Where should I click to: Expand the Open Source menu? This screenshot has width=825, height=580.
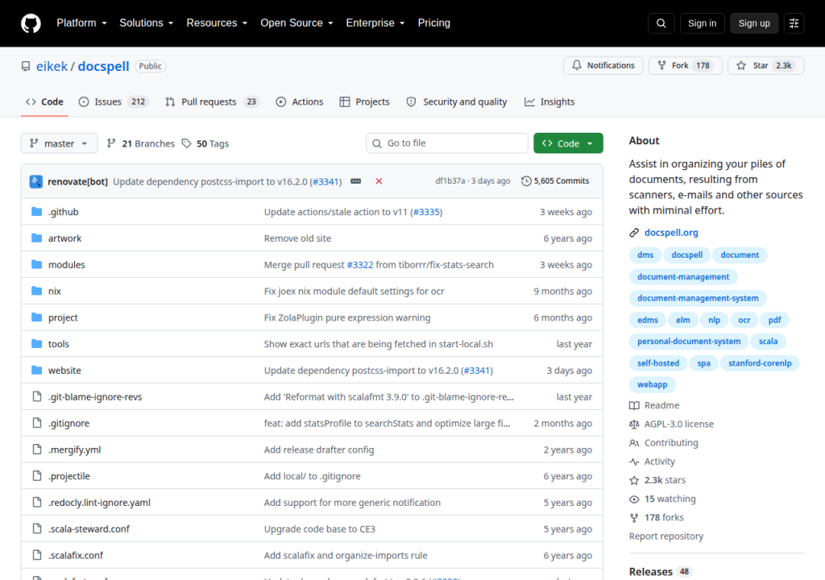tap(296, 23)
